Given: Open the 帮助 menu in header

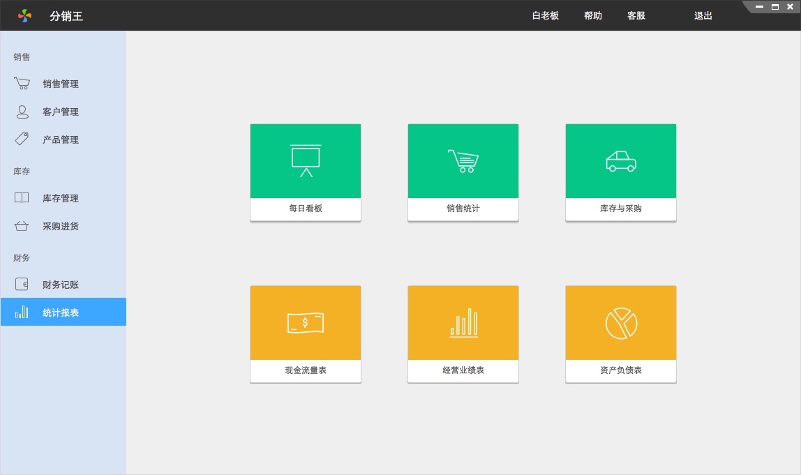Looking at the screenshot, I should pyautogui.click(x=593, y=16).
